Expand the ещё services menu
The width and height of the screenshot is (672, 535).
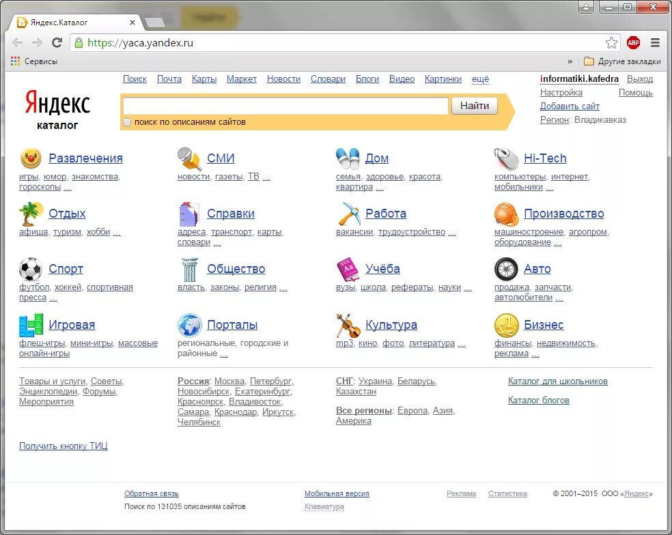tap(480, 78)
